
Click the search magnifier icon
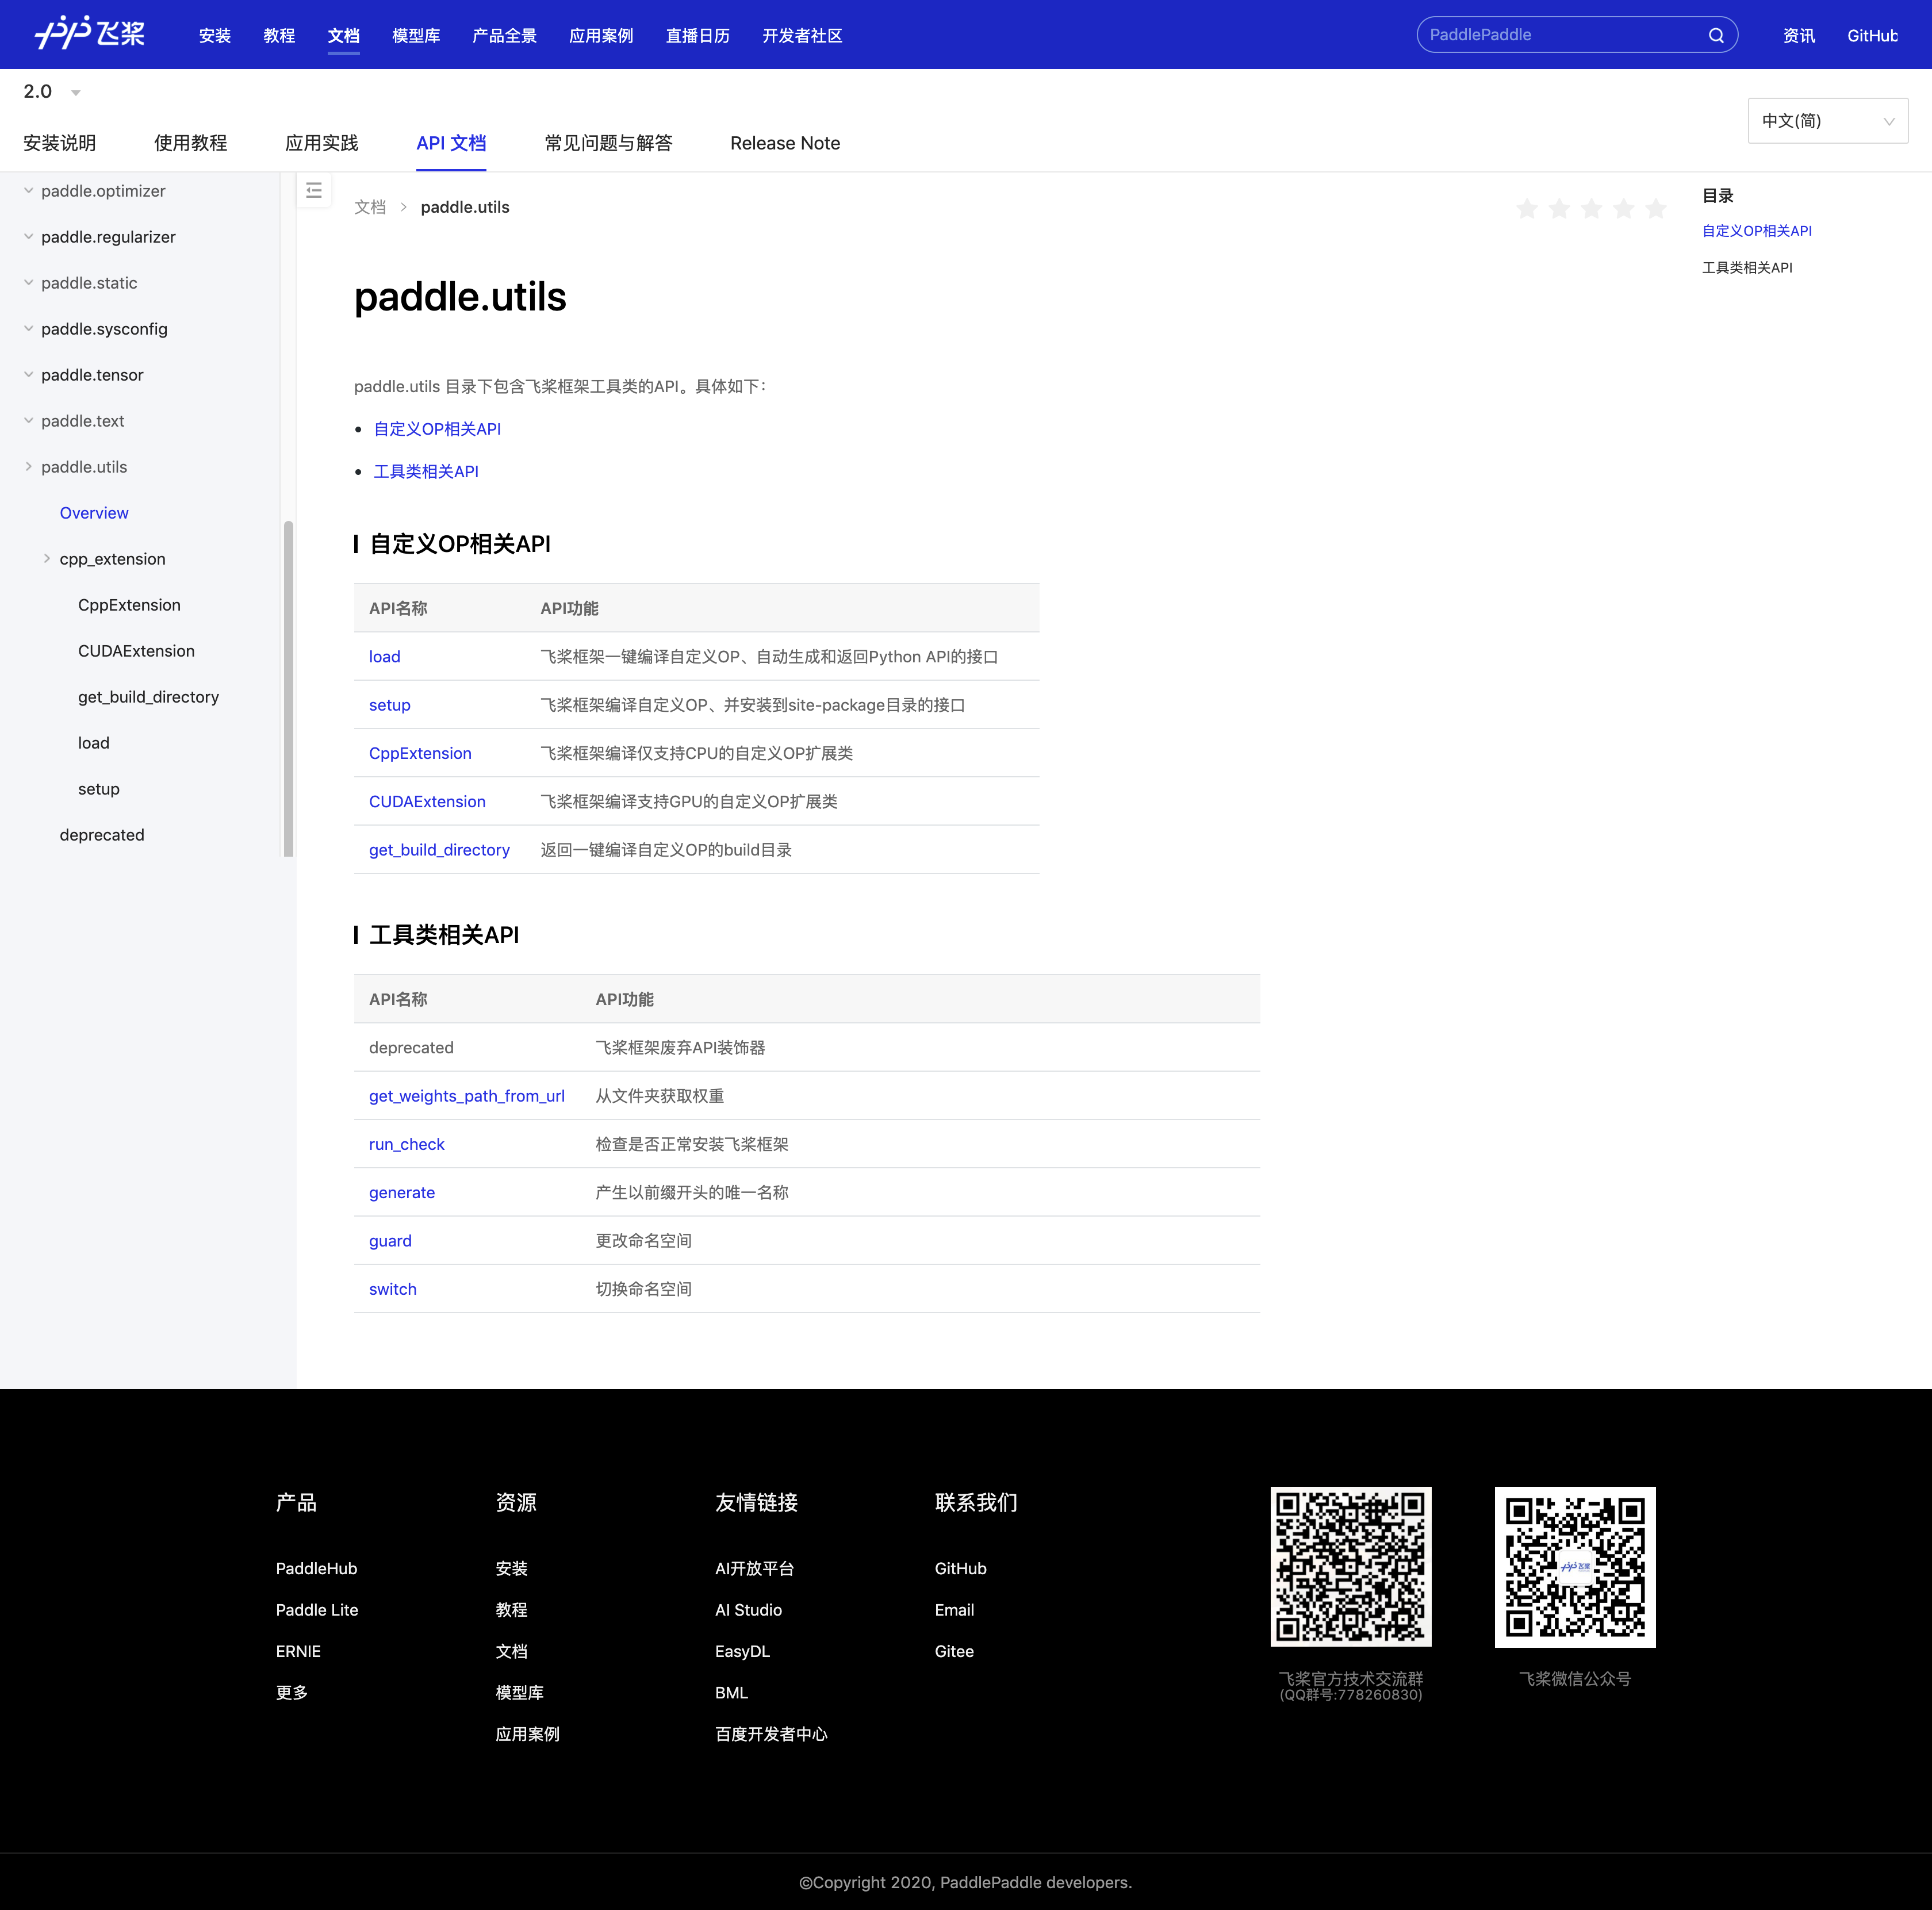[x=1716, y=35]
